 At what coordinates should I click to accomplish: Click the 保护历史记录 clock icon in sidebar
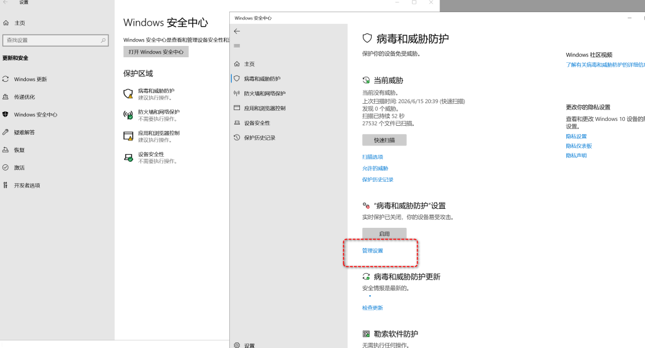(237, 138)
